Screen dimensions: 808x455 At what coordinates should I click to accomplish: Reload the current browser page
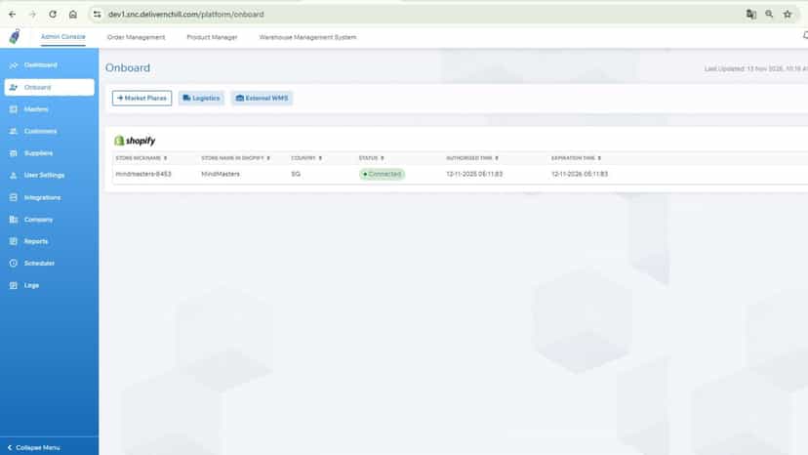point(53,15)
